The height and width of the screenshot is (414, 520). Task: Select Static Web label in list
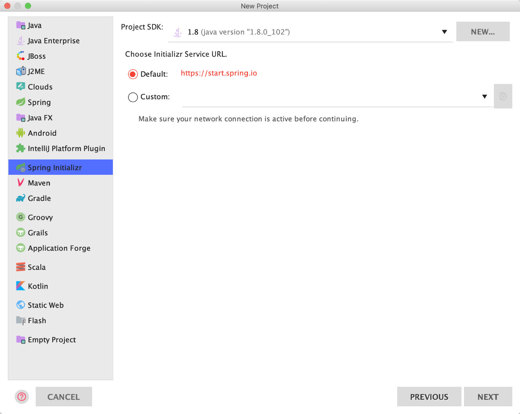tap(46, 305)
